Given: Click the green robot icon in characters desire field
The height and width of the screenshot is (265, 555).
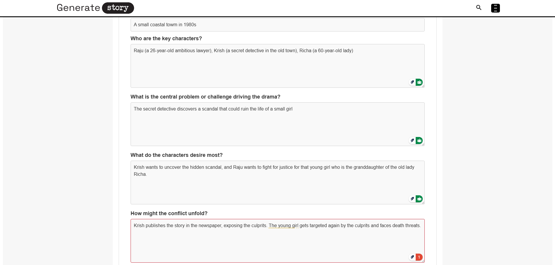Looking at the screenshot, I should pos(419,199).
